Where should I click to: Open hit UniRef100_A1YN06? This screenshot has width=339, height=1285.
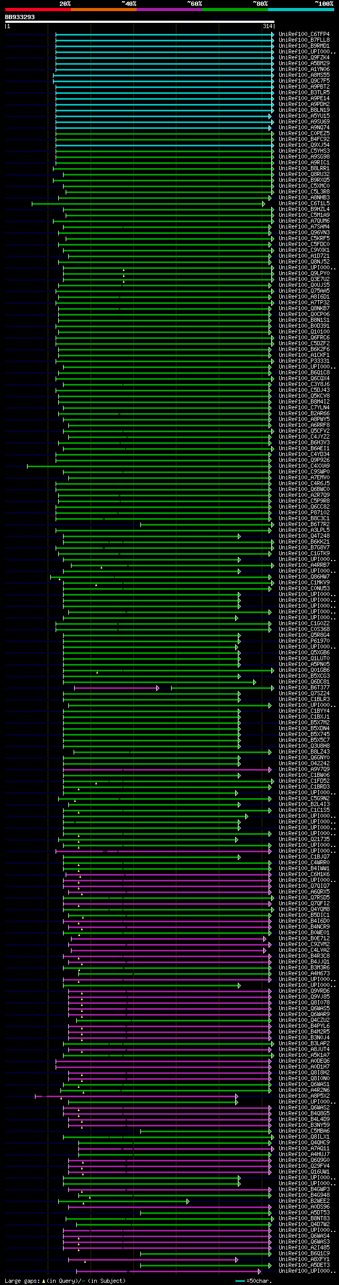pyautogui.click(x=304, y=69)
